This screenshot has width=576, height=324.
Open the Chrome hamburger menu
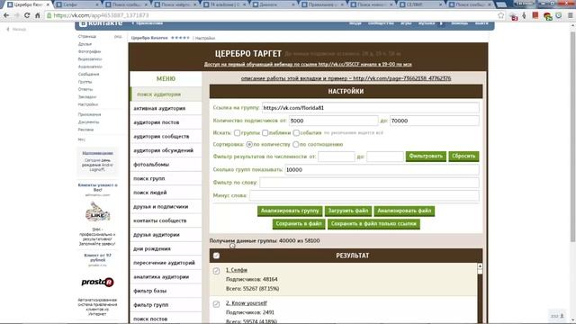570,15
